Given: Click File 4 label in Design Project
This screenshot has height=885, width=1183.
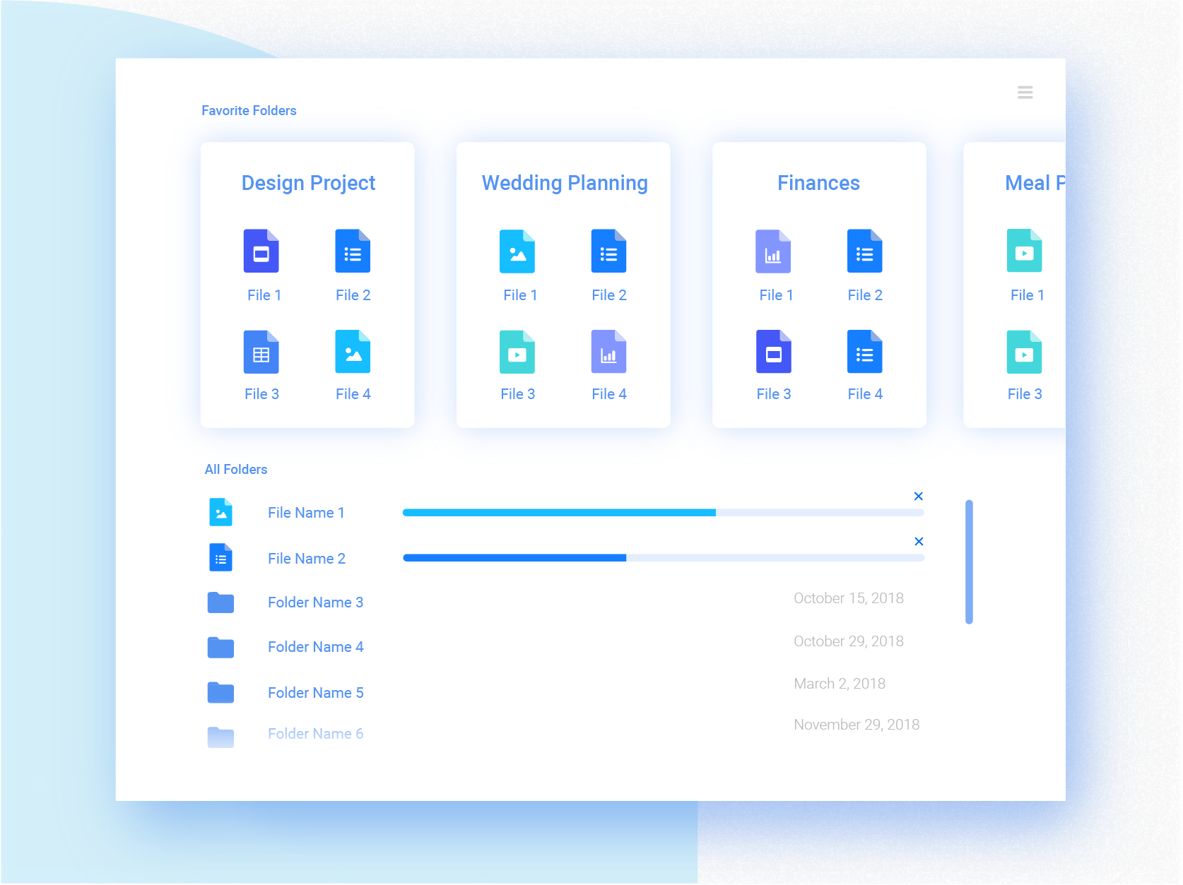Looking at the screenshot, I should pos(353,394).
